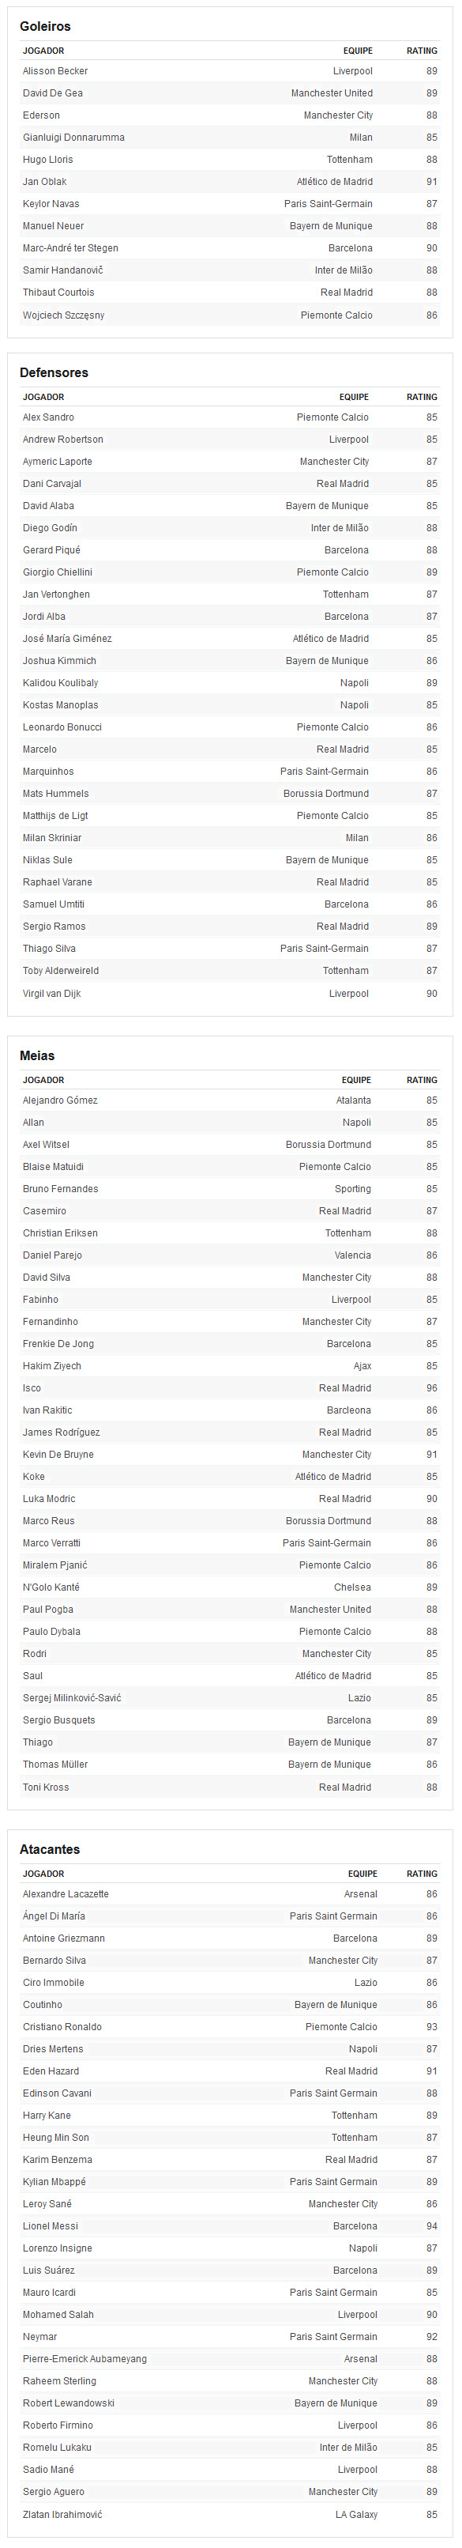Viewport: 462px width, 2548px height.
Task: Sort attackers by RATING column header
Action: 422,1875
